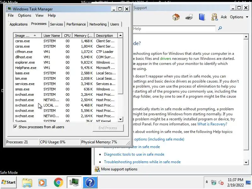The height and width of the screenshot is (189, 252).
Task: Click the Task Manager resize grip
Action: (x=128, y=143)
